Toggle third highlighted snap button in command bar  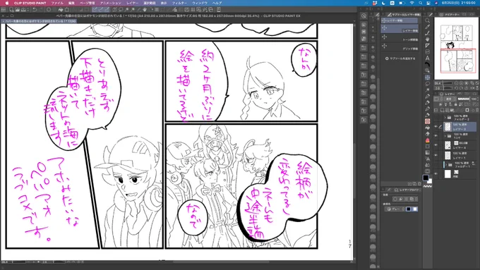(107, 9)
